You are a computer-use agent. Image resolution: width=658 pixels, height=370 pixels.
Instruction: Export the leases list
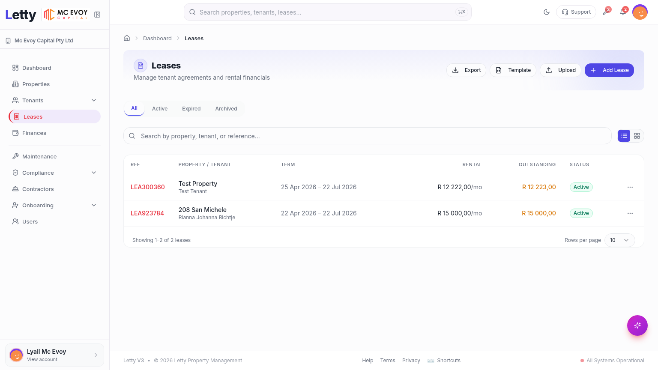pos(466,70)
